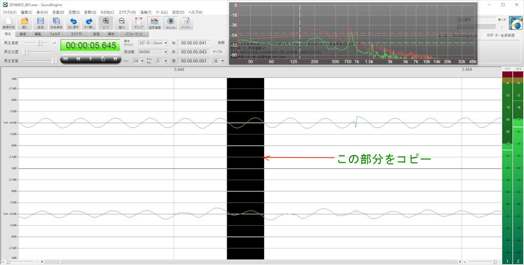Open the ビット 24 dropdown
524x265 pixels.
coord(139,61)
